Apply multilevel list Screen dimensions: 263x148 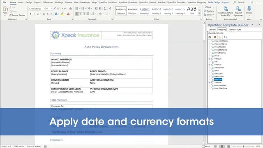click(89, 9)
